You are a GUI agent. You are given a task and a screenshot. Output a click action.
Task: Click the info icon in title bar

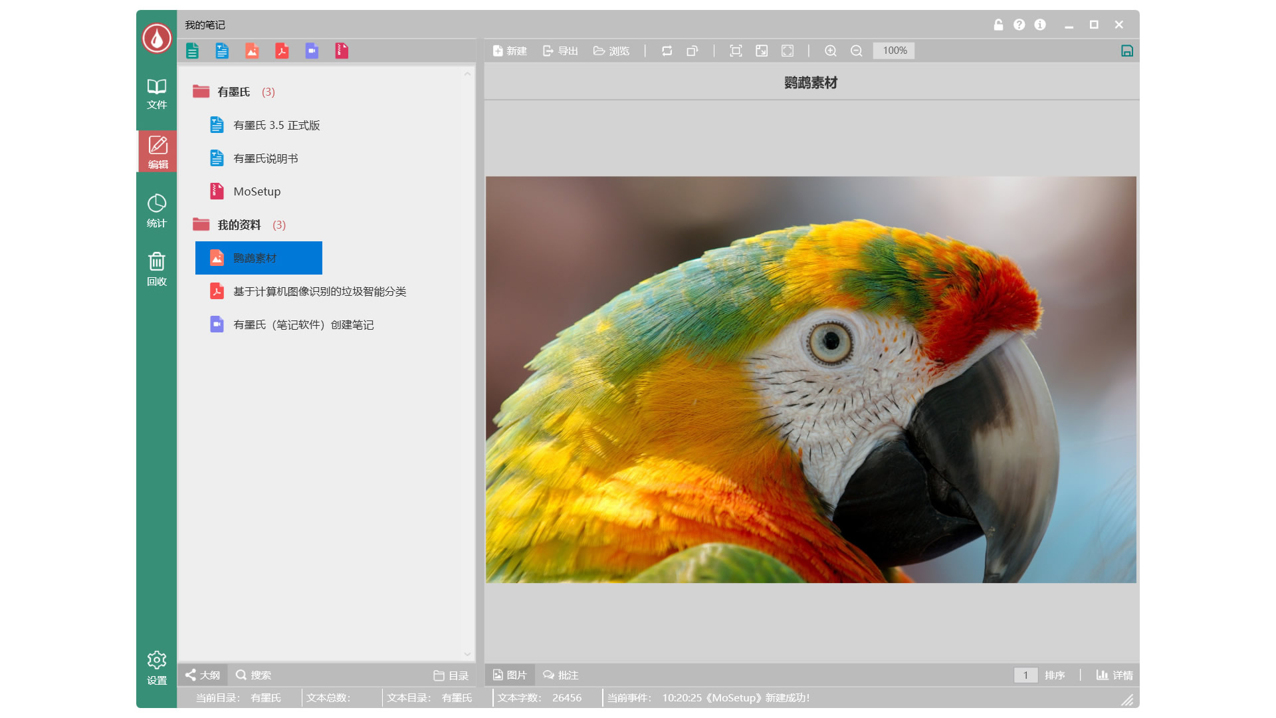pyautogui.click(x=1040, y=25)
